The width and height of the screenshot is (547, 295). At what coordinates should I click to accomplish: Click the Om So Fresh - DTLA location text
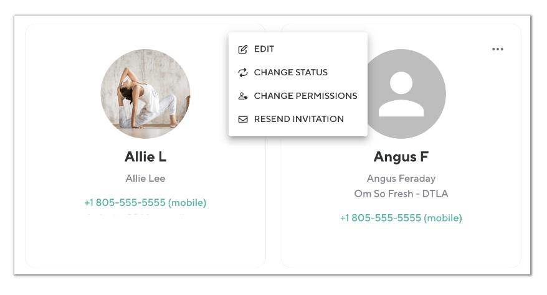pyautogui.click(x=401, y=194)
